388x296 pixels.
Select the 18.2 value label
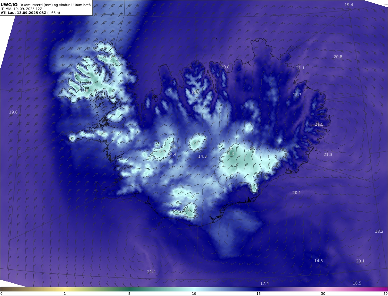pos(379,232)
